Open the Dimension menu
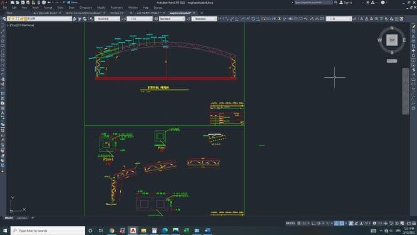The width and height of the screenshot is (417, 235). click(x=86, y=8)
